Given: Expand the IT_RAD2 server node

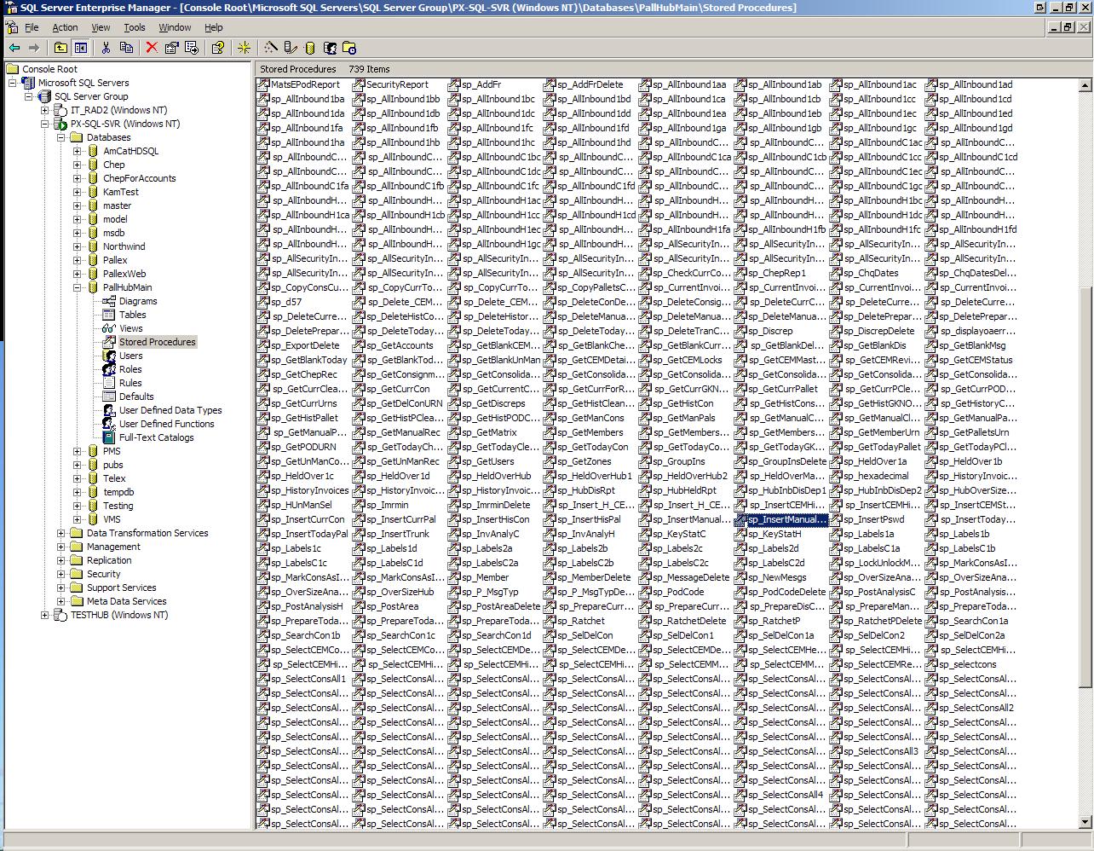Looking at the screenshot, I should [45, 110].
